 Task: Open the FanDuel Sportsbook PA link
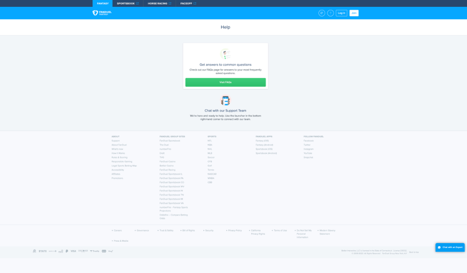pos(171,178)
